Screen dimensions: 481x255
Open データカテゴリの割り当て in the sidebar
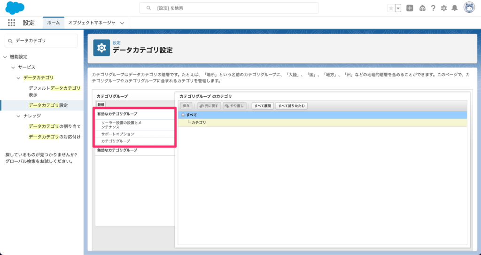coord(55,126)
